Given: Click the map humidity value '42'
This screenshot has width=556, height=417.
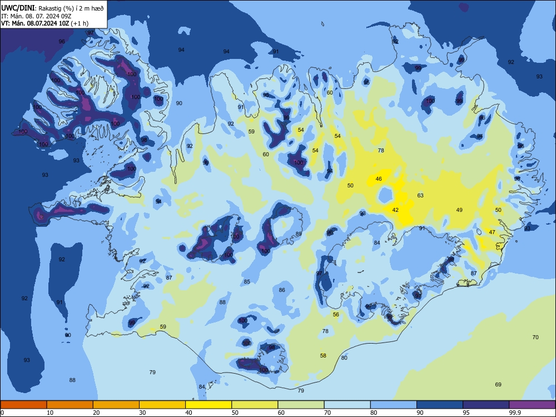Looking at the screenshot, I should click(395, 210).
